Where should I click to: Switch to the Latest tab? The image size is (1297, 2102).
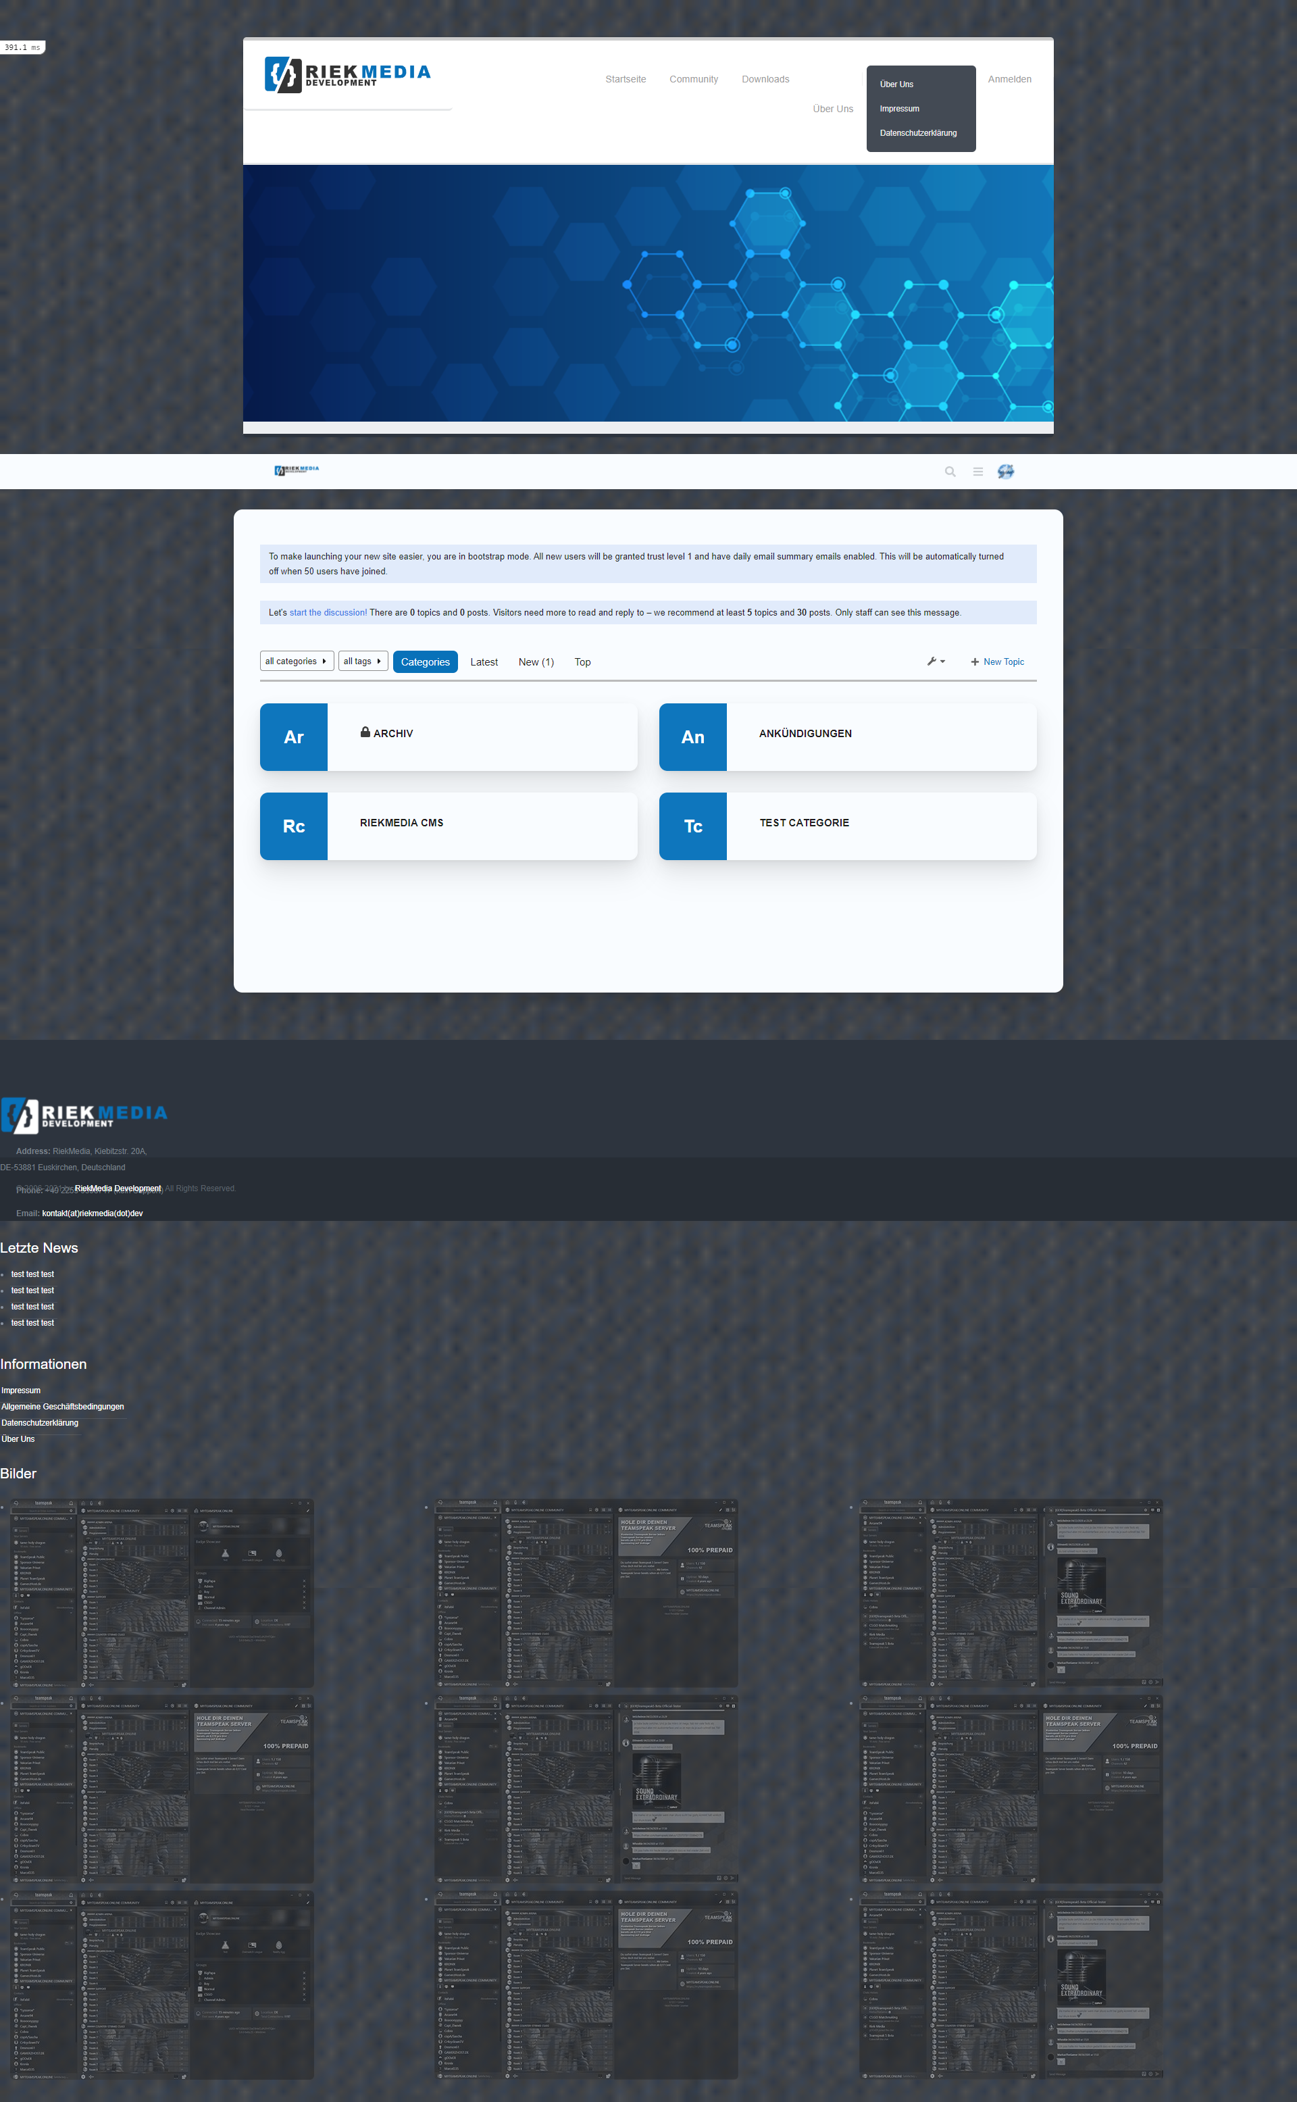tap(484, 662)
